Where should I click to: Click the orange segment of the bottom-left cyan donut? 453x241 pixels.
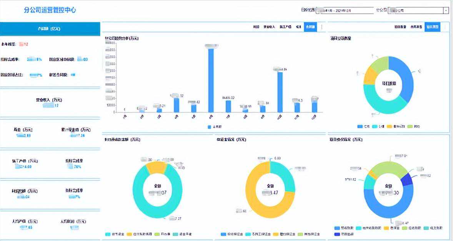click(156, 167)
